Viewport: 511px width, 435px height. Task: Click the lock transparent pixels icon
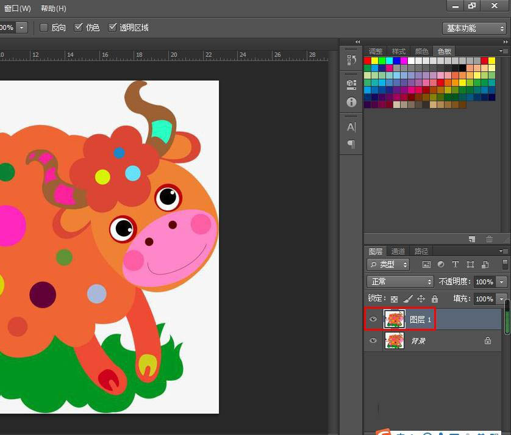pos(395,299)
